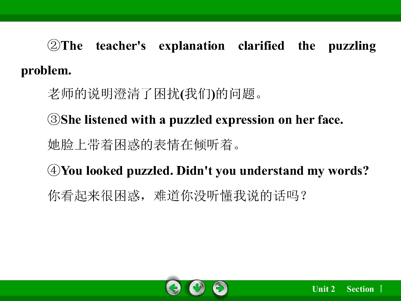Click the 'Section Ⅰ' footer label

click(365, 289)
